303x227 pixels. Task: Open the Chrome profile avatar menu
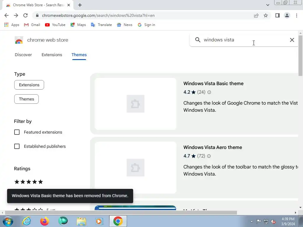tap(287, 15)
